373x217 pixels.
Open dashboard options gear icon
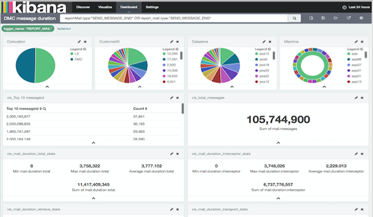tap(361, 18)
